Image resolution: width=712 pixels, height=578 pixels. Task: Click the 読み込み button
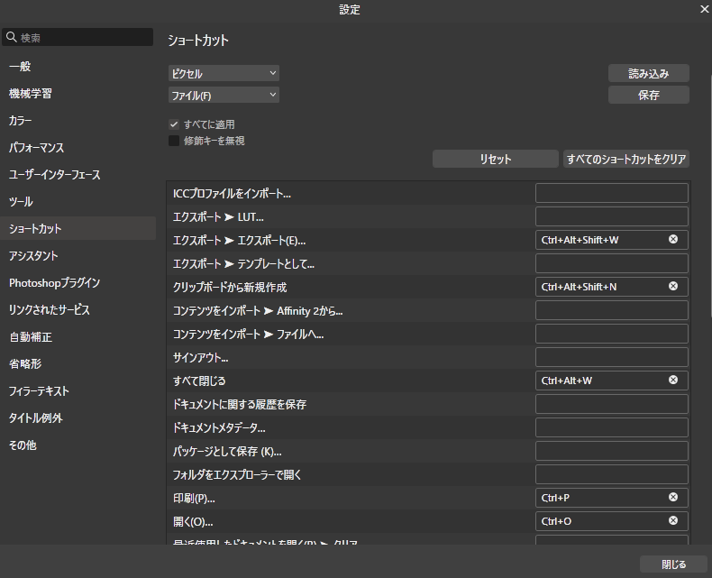(648, 74)
